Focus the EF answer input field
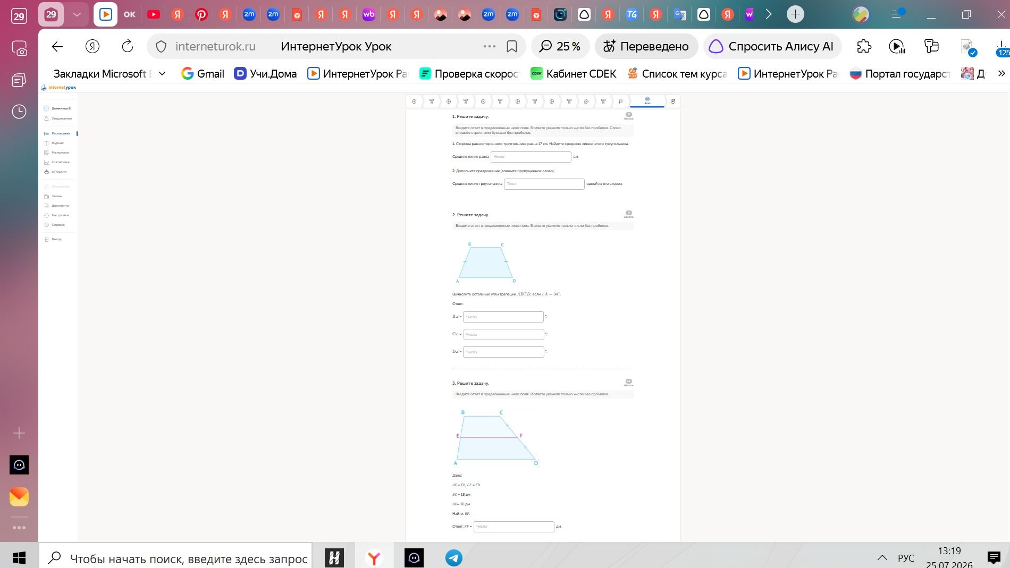 click(x=514, y=527)
